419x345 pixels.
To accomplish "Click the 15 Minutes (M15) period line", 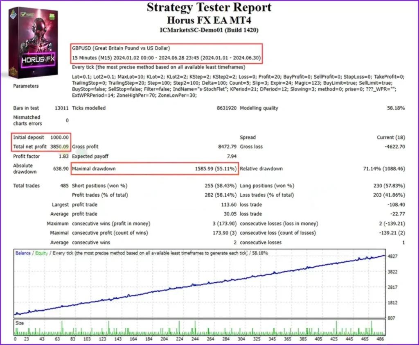I will click(x=166, y=57).
